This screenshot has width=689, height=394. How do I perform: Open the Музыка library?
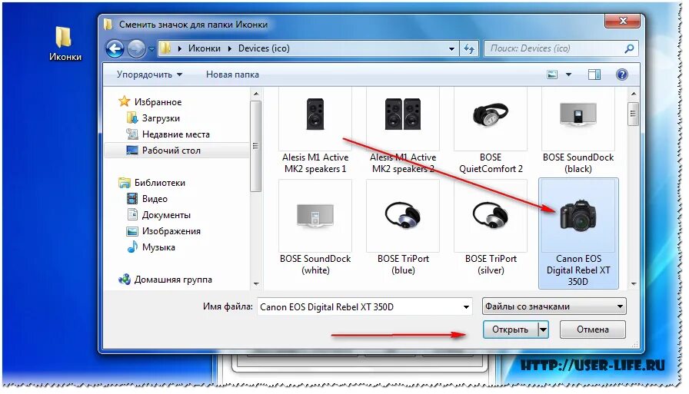click(x=158, y=247)
